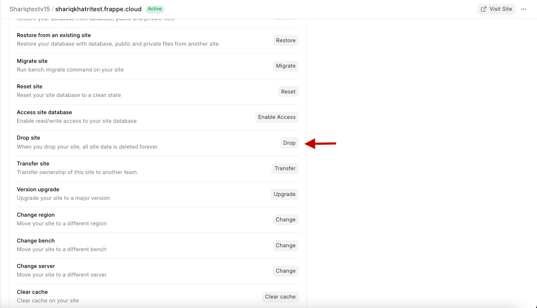Click Change for the Change region row
The height and width of the screenshot is (308, 537).
pos(285,220)
